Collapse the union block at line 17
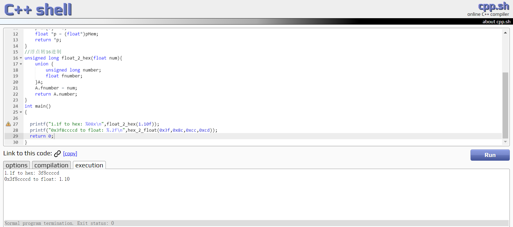Viewport: 513px width, 227px height. tap(21, 64)
